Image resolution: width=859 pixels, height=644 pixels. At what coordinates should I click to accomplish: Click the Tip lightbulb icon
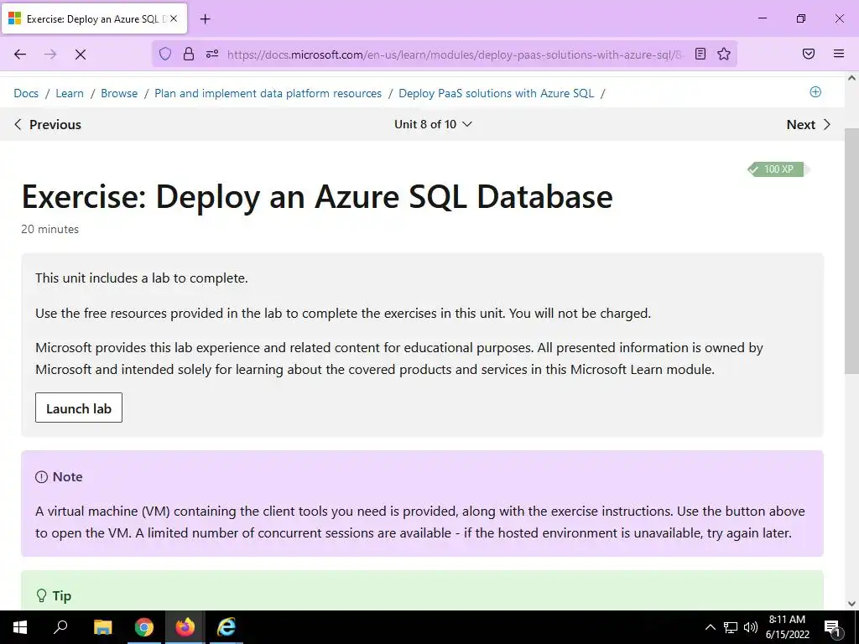[x=41, y=596]
